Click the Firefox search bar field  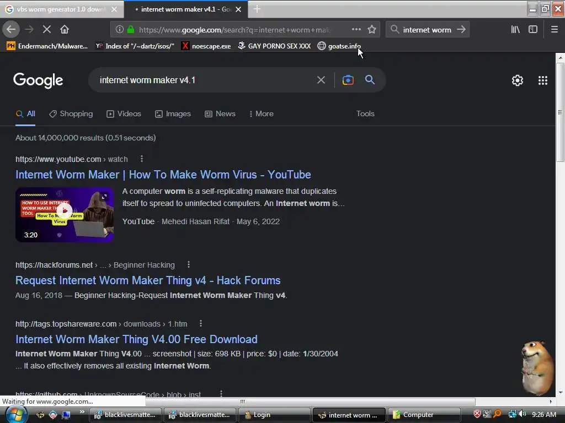[x=427, y=30]
